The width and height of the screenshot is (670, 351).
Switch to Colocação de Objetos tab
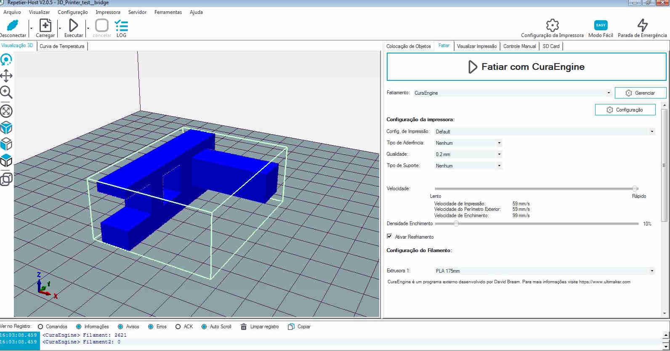[x=409, y=46]
